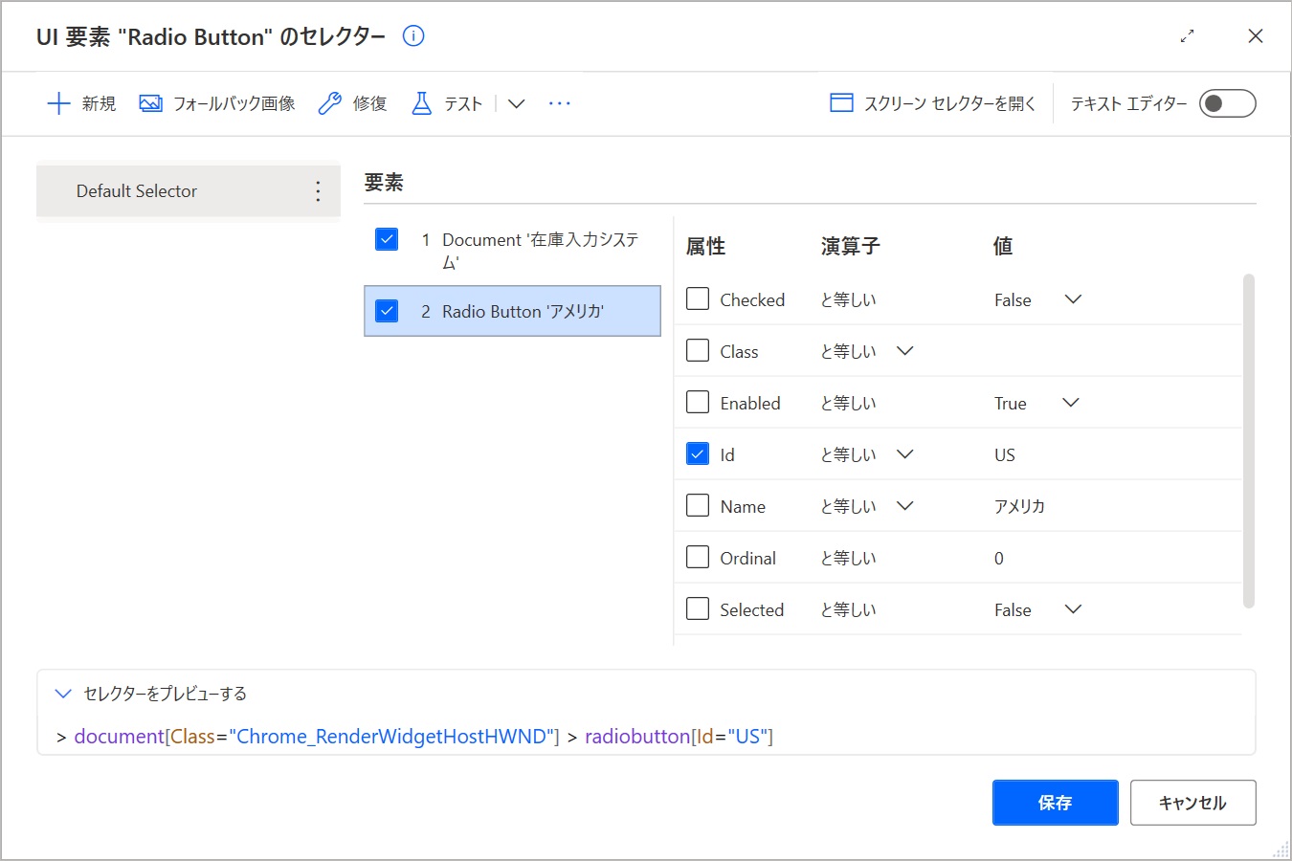Select Radio Button 'アメリカ' element row
The image size is (1292, 861).
tap(512, 311)
